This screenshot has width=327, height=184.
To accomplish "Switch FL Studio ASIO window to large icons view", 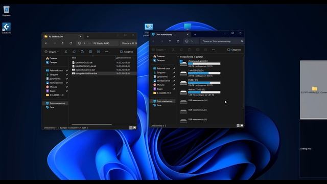I will coord(134,128).
